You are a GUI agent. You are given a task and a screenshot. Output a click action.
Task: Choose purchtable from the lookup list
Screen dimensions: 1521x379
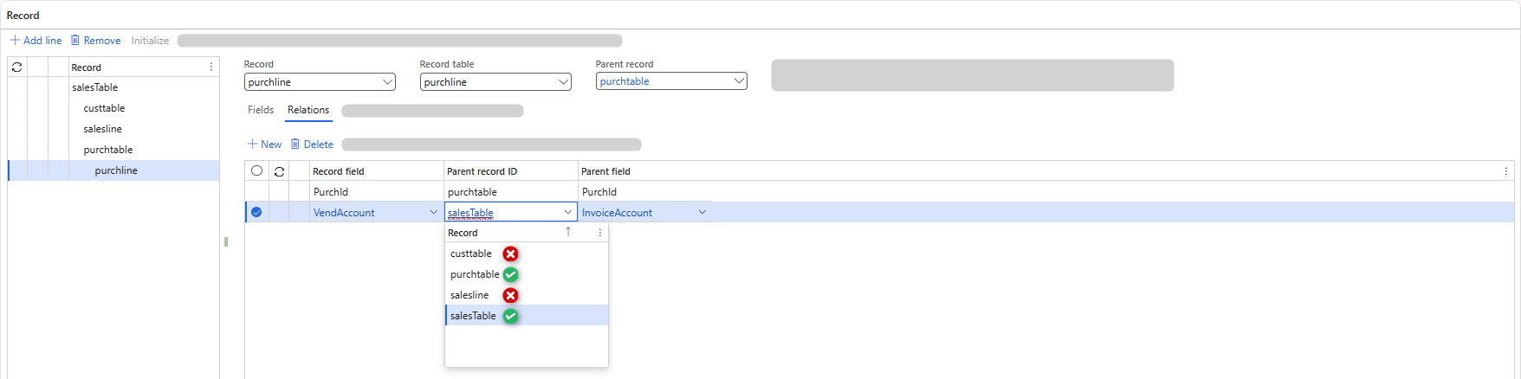[475, 274]
